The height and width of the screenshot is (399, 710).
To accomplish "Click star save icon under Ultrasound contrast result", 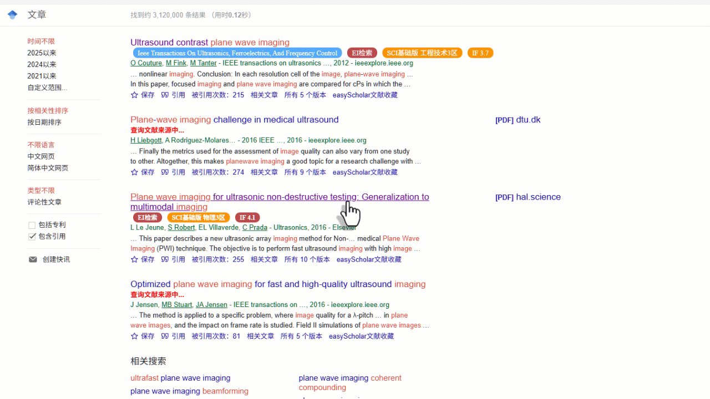I will coord(134,95).
